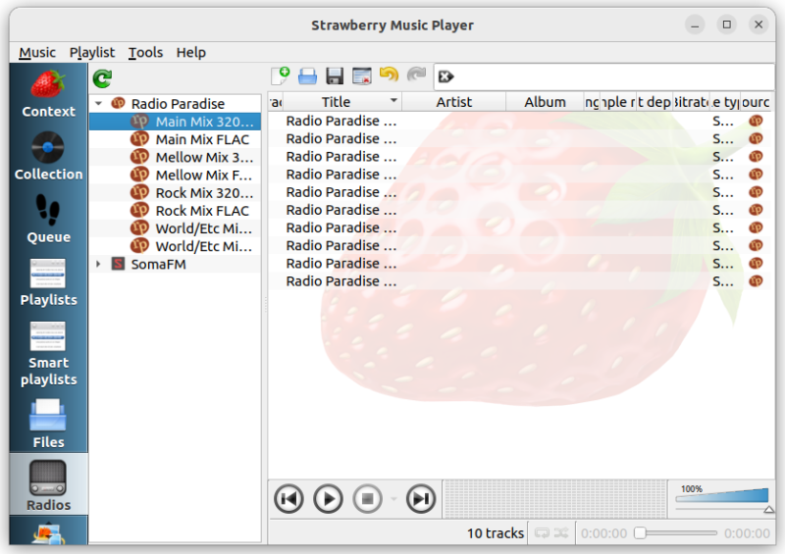Sort by the Source column header
The width and height of the screenshot is (785, 554).
(757, 102)
